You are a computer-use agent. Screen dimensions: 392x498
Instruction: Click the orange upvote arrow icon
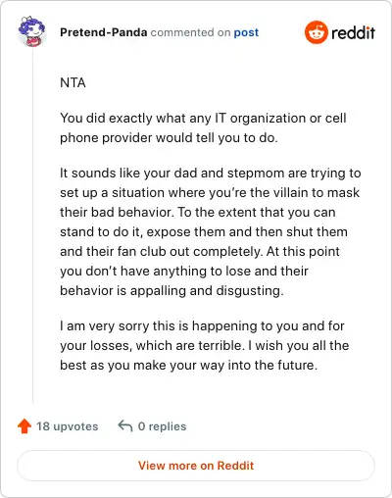[x=24, y=426]
